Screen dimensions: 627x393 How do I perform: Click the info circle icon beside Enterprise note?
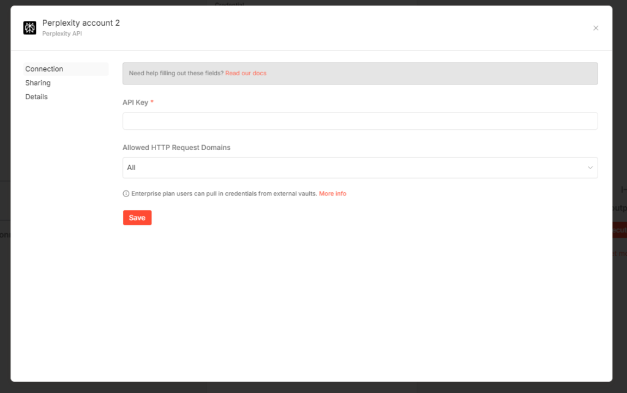point(126,193)
